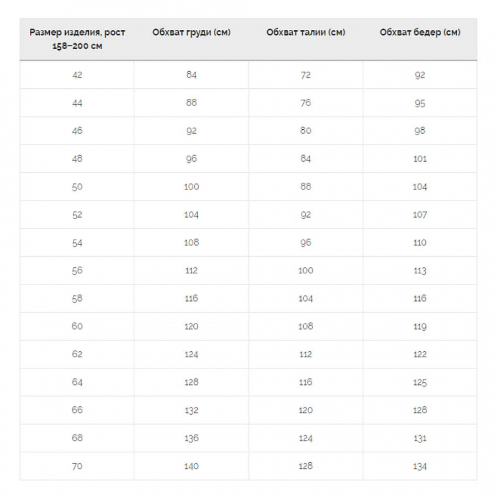The width and height of the screenshot is (497, 497).
Task: Click chest value 136 in size 68 row
Action: [192, 438]
